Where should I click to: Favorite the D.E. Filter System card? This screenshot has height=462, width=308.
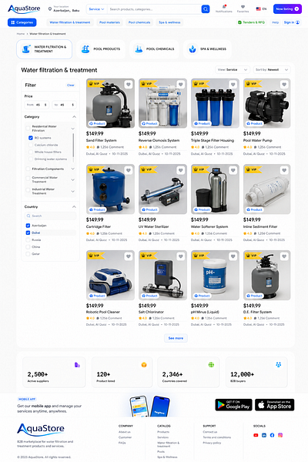coord(284,256)
